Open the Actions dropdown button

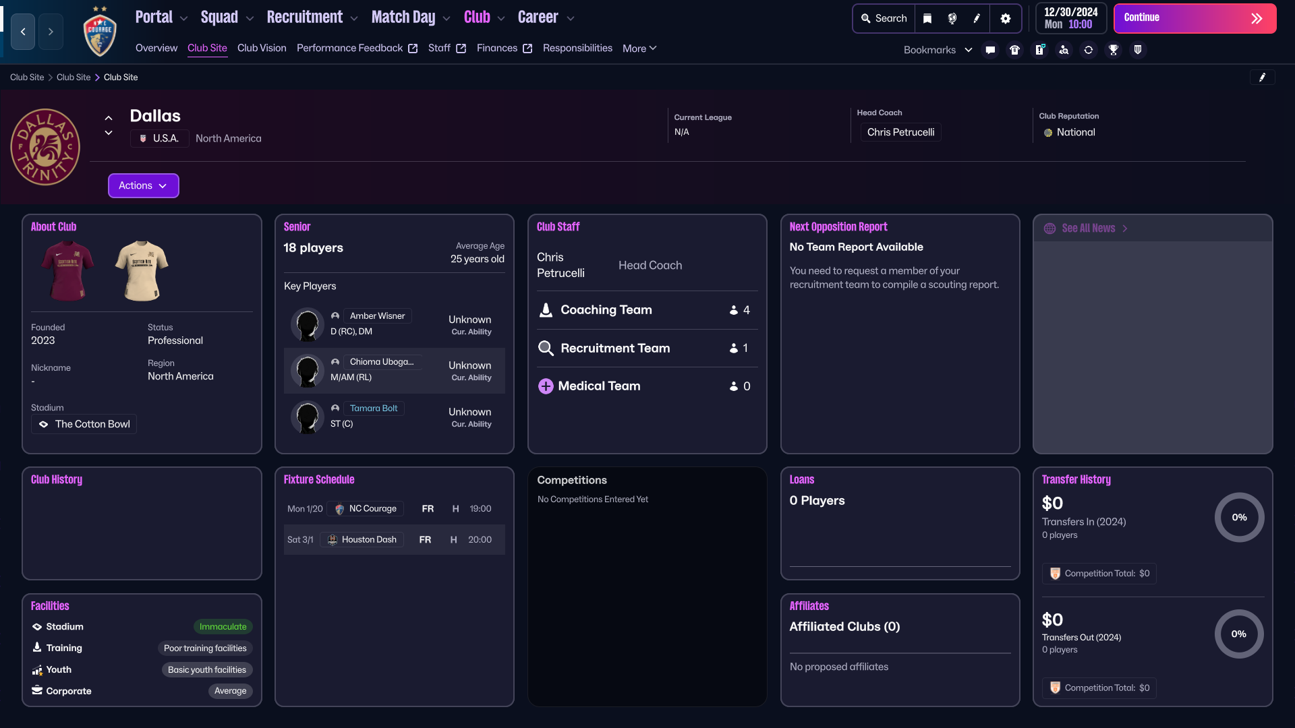[143, 185]
